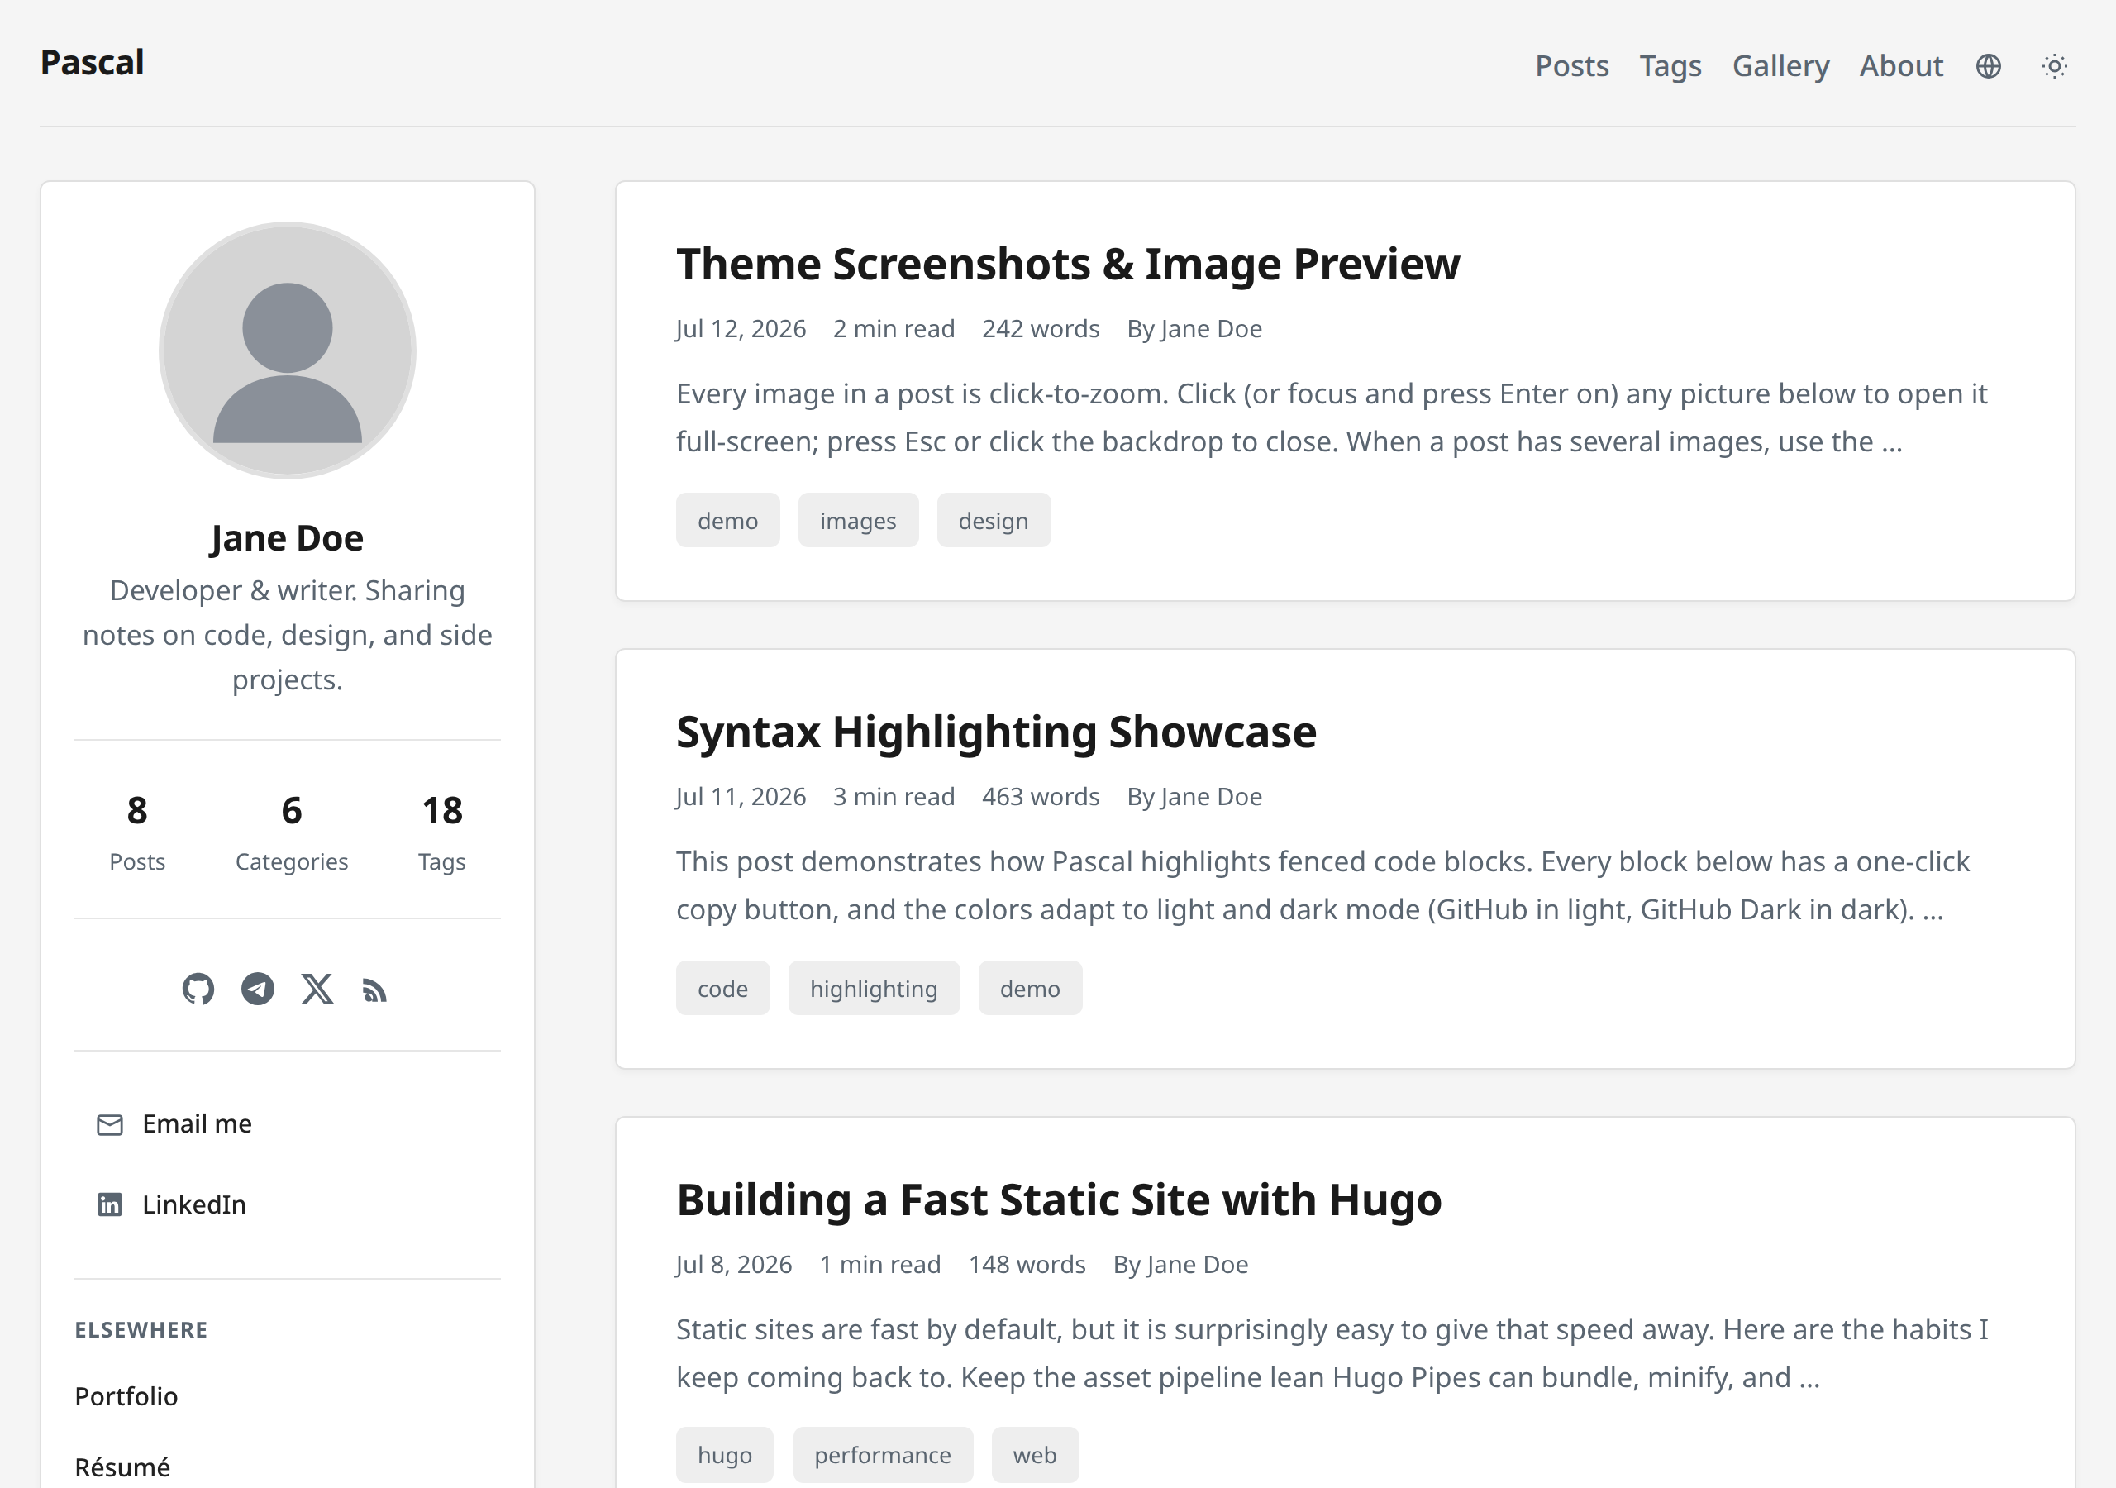Click 'By Jane Doe' on Theme Screenshots post
Screen dimensions: 2116x1488
pyautogui.click(x=1194, y=329)
